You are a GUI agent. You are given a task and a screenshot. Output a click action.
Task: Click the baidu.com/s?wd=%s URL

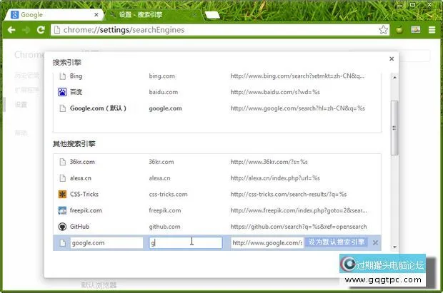click(275, 92)
